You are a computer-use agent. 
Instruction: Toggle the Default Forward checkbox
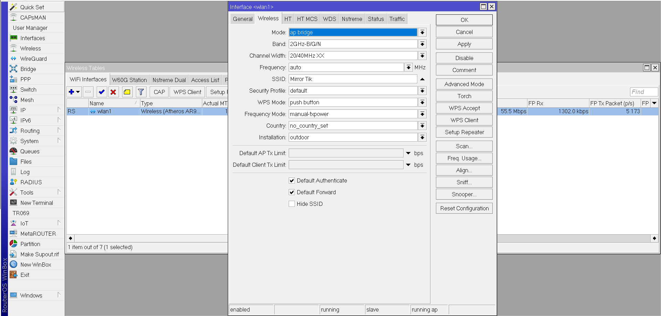click(x=292, y=192)
